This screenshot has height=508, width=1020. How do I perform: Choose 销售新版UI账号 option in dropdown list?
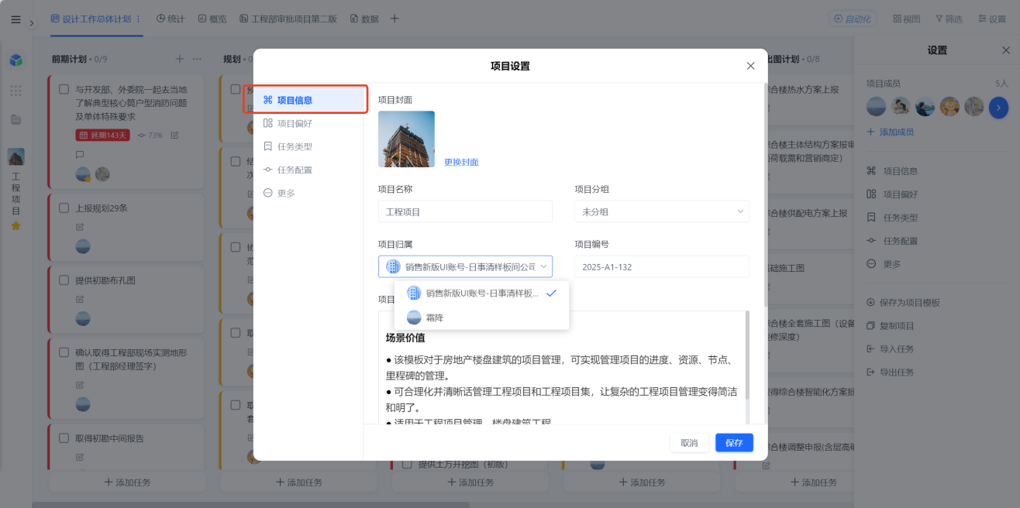click(x=481, y=293)
